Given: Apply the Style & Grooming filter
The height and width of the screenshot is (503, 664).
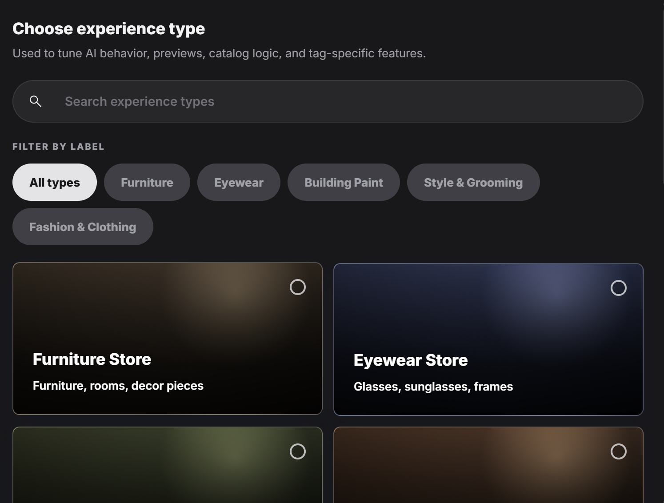Looking at the screenshot, I should tap(473, 182).
